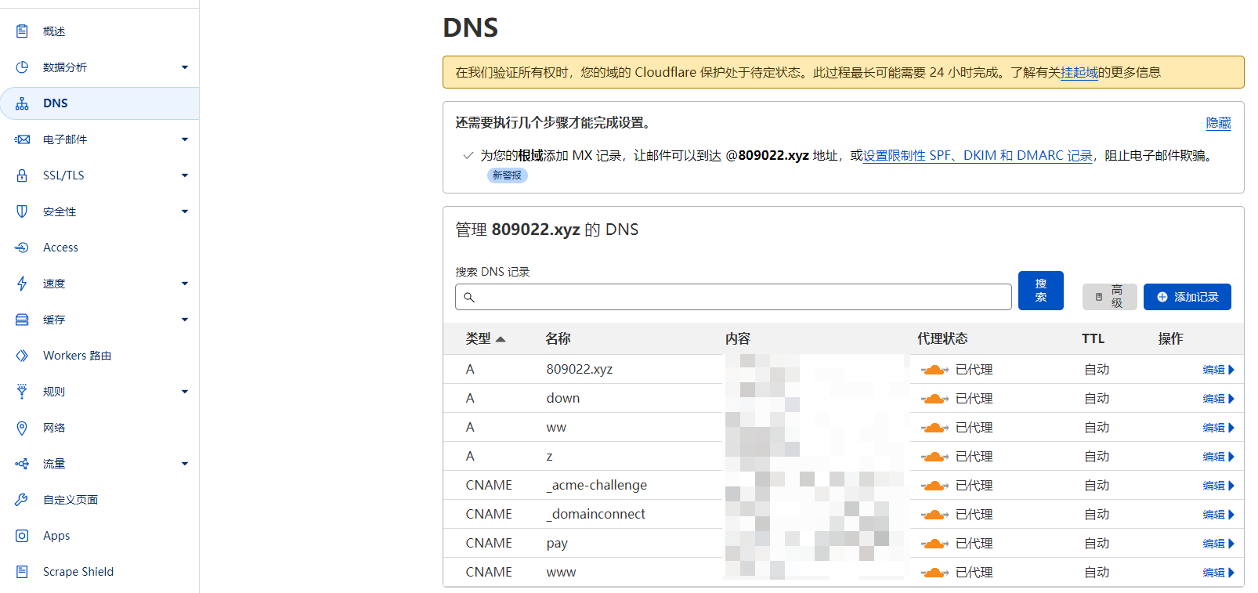Click 编辑 for the z record
Viewport: 1258px width, 593px height.
(x=1219, y=457)
